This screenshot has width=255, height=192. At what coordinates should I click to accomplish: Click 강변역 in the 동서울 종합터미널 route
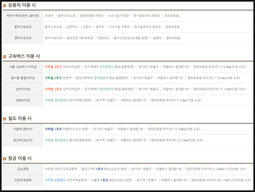67,78
